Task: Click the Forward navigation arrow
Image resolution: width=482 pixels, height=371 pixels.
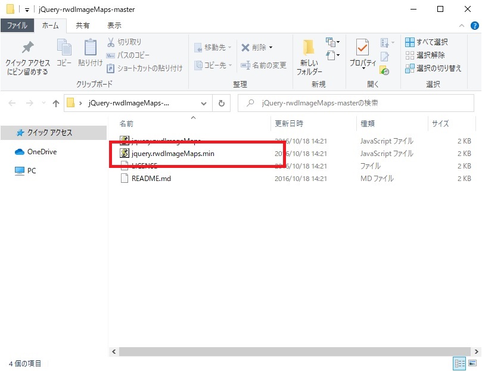Action: [30, 103]
